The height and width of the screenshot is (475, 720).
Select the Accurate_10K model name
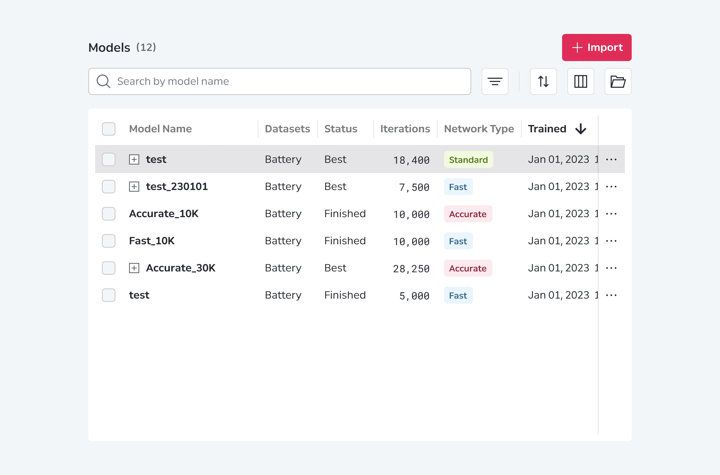[164, 214]
